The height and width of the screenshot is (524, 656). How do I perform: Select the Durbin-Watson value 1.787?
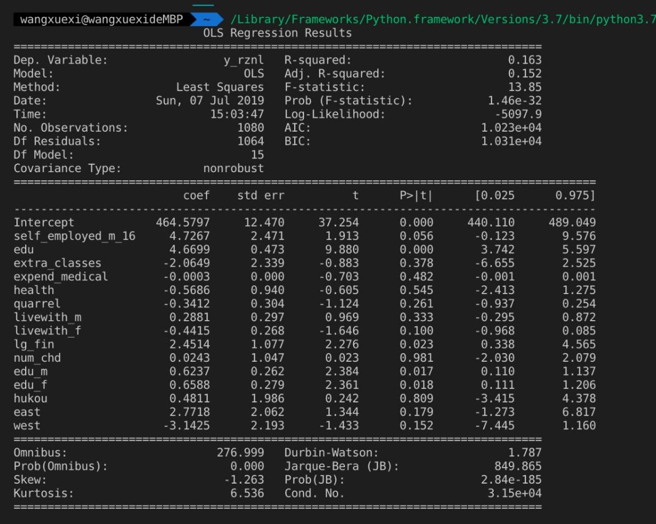[528, 452]
